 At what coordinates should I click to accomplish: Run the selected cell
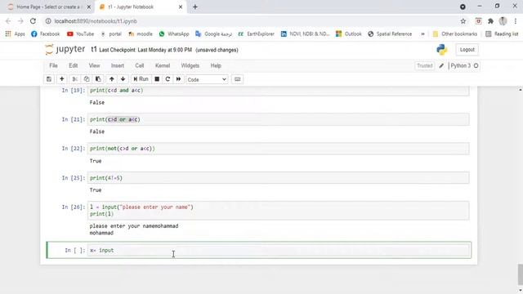coord(141,79)
